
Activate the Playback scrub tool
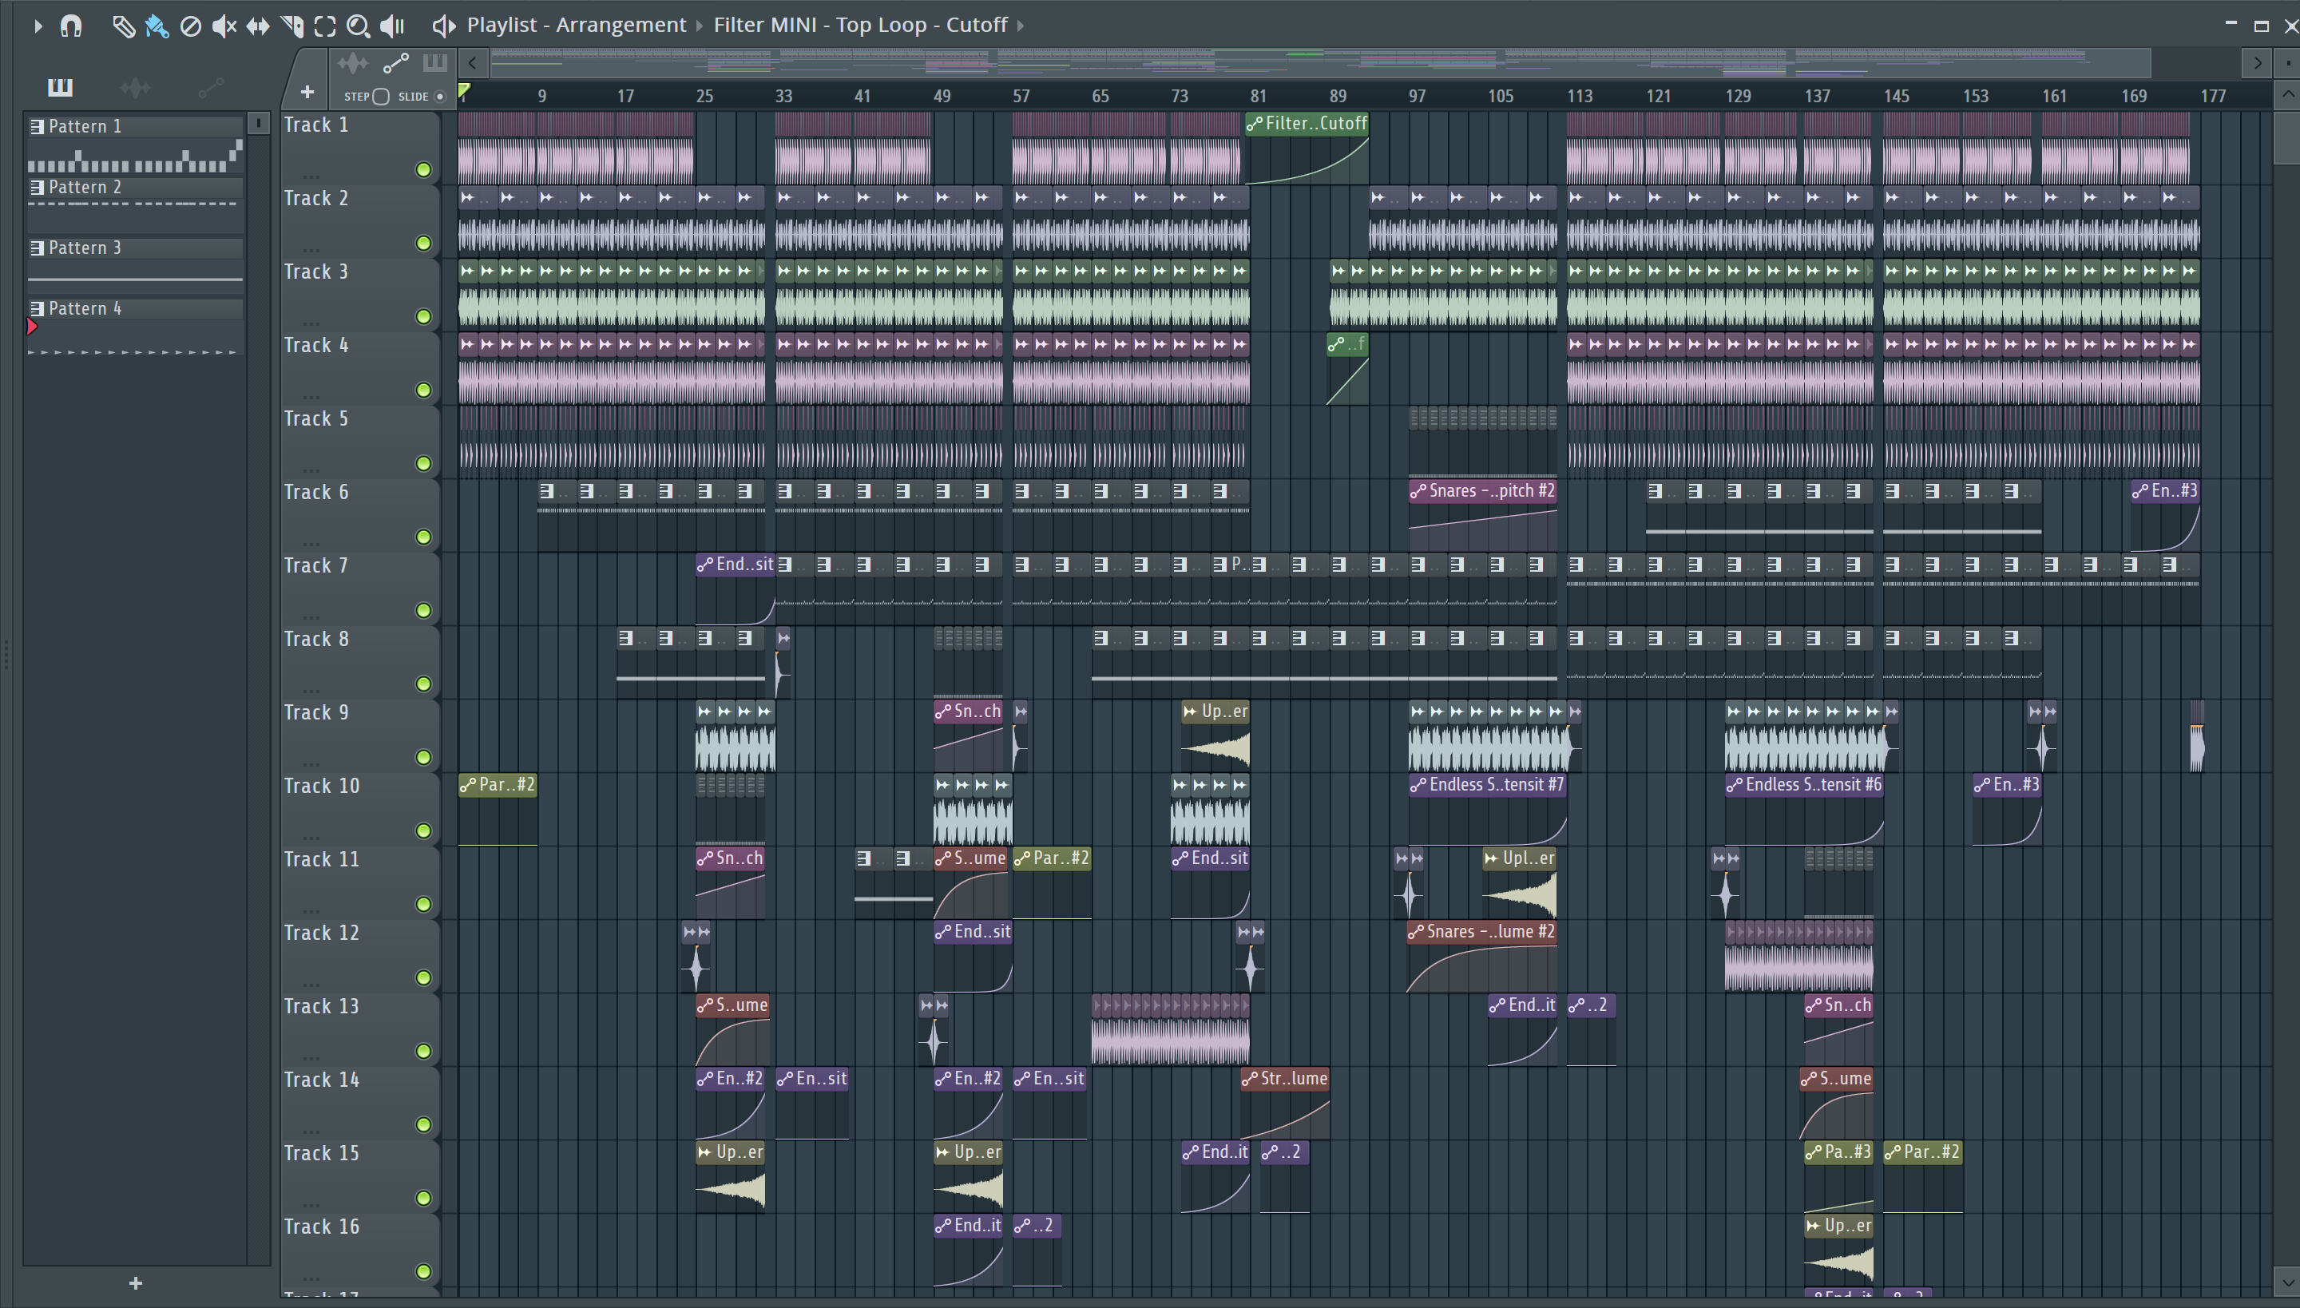[393, 26]
